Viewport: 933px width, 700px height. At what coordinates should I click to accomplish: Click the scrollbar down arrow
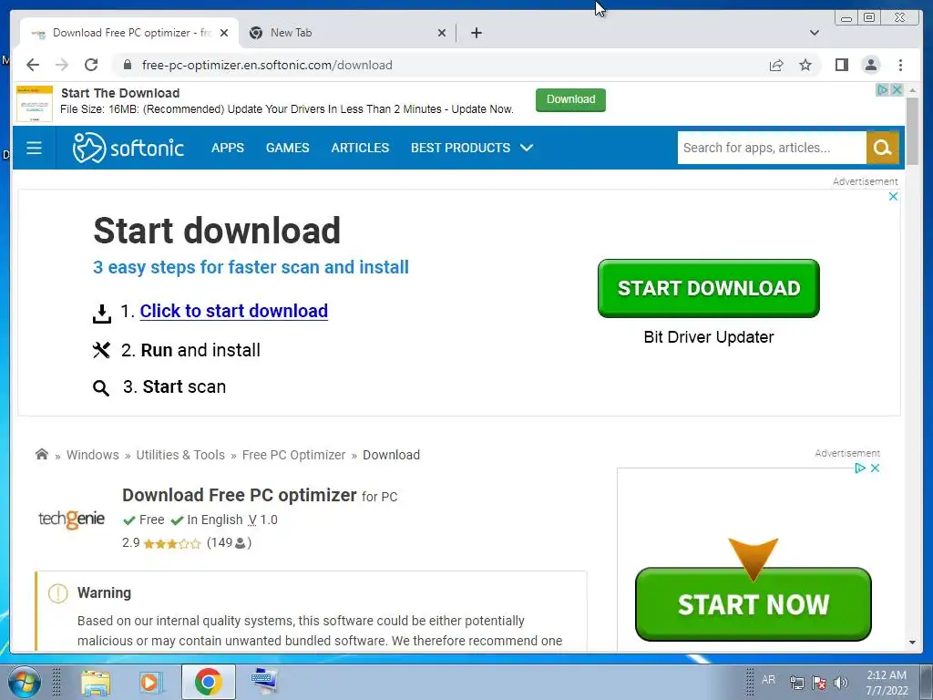click(x=912, y=643)
